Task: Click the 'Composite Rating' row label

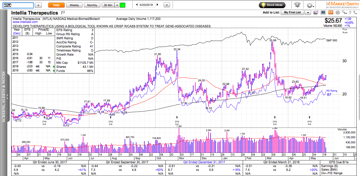Action: click(x=68, y=46)
